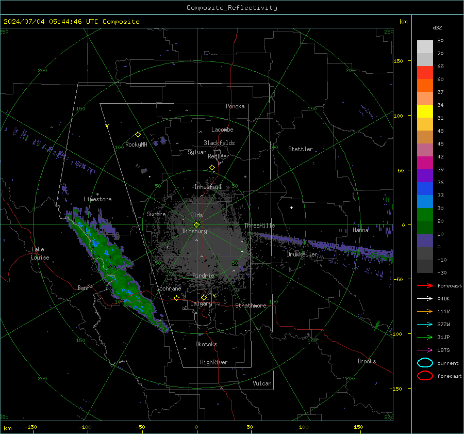Select the yellow 54 dBZ color swatch
Viewport: 464px width, 434px height.
pos(425,111)
